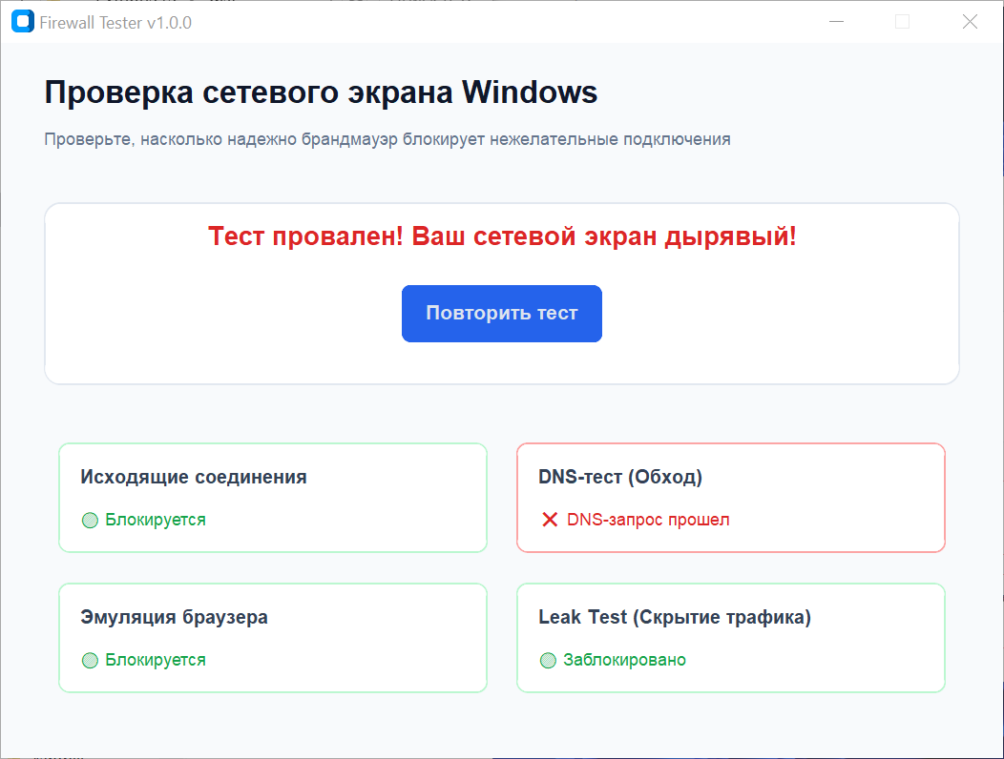1004x759 pixels.
Task: Click the Firewall Tester app icon in title bar
Action: [23, 21]
